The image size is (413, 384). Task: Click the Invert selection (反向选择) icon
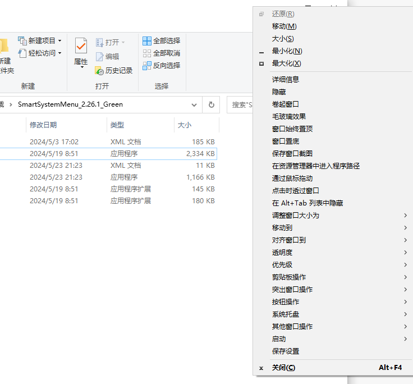coord(147,66)
